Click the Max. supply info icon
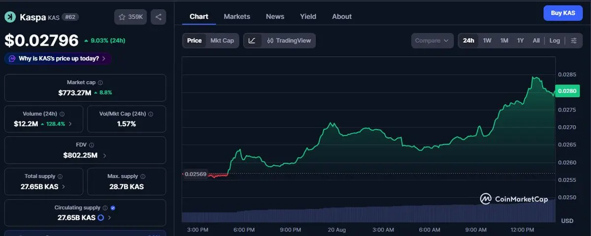Viewport: 591px width, 236px height. pos(143,176)
